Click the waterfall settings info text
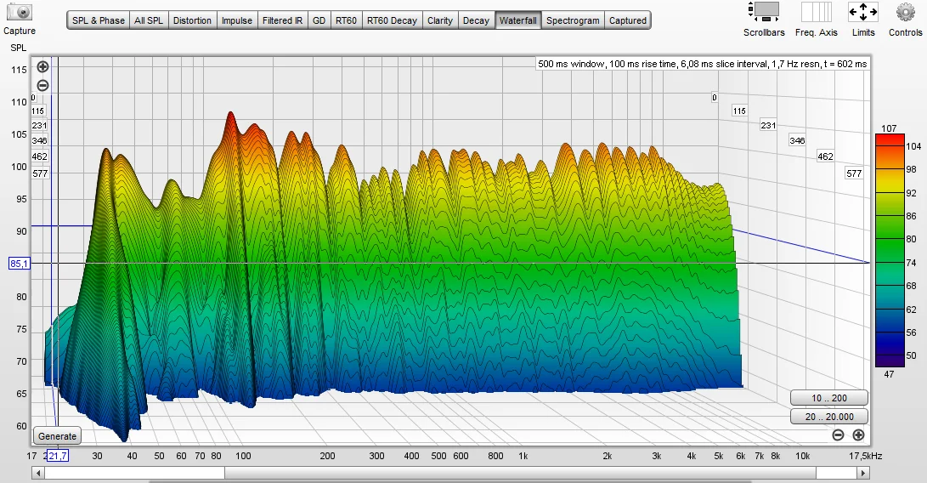The image size is (927, 483). pos(703,64)
